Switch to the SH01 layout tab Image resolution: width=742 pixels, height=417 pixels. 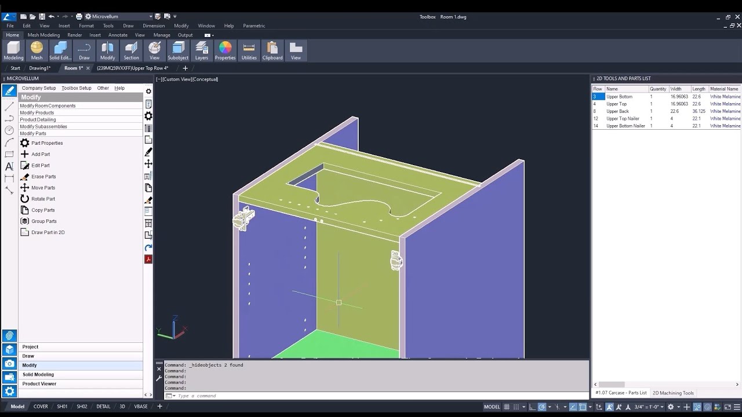point(62,407)
